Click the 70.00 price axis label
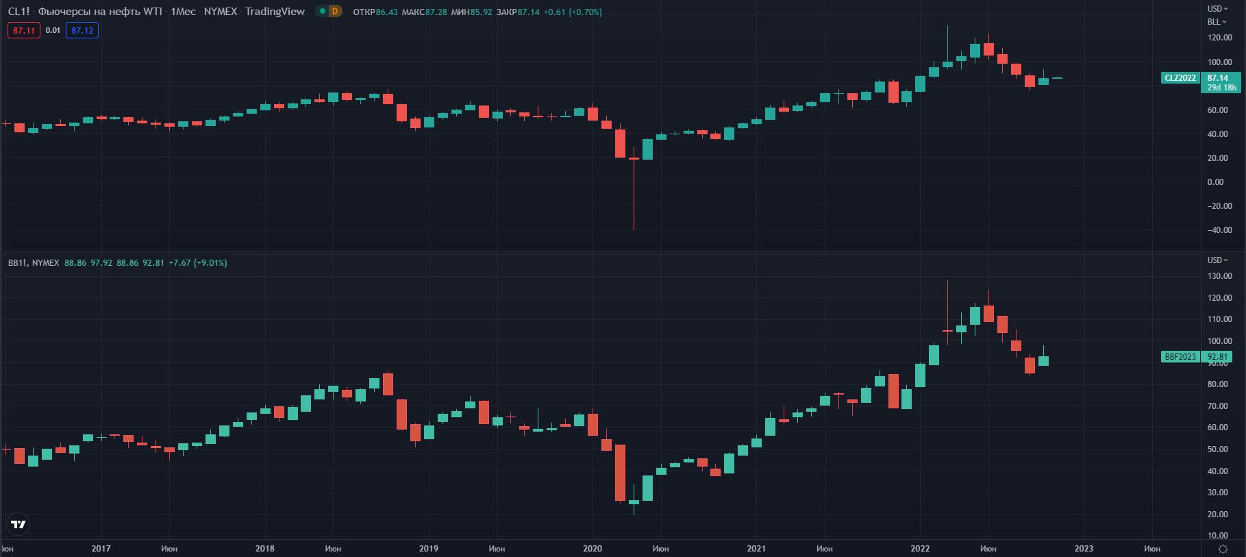This screenshot has height=557, width=1246. pos(1217,406)
